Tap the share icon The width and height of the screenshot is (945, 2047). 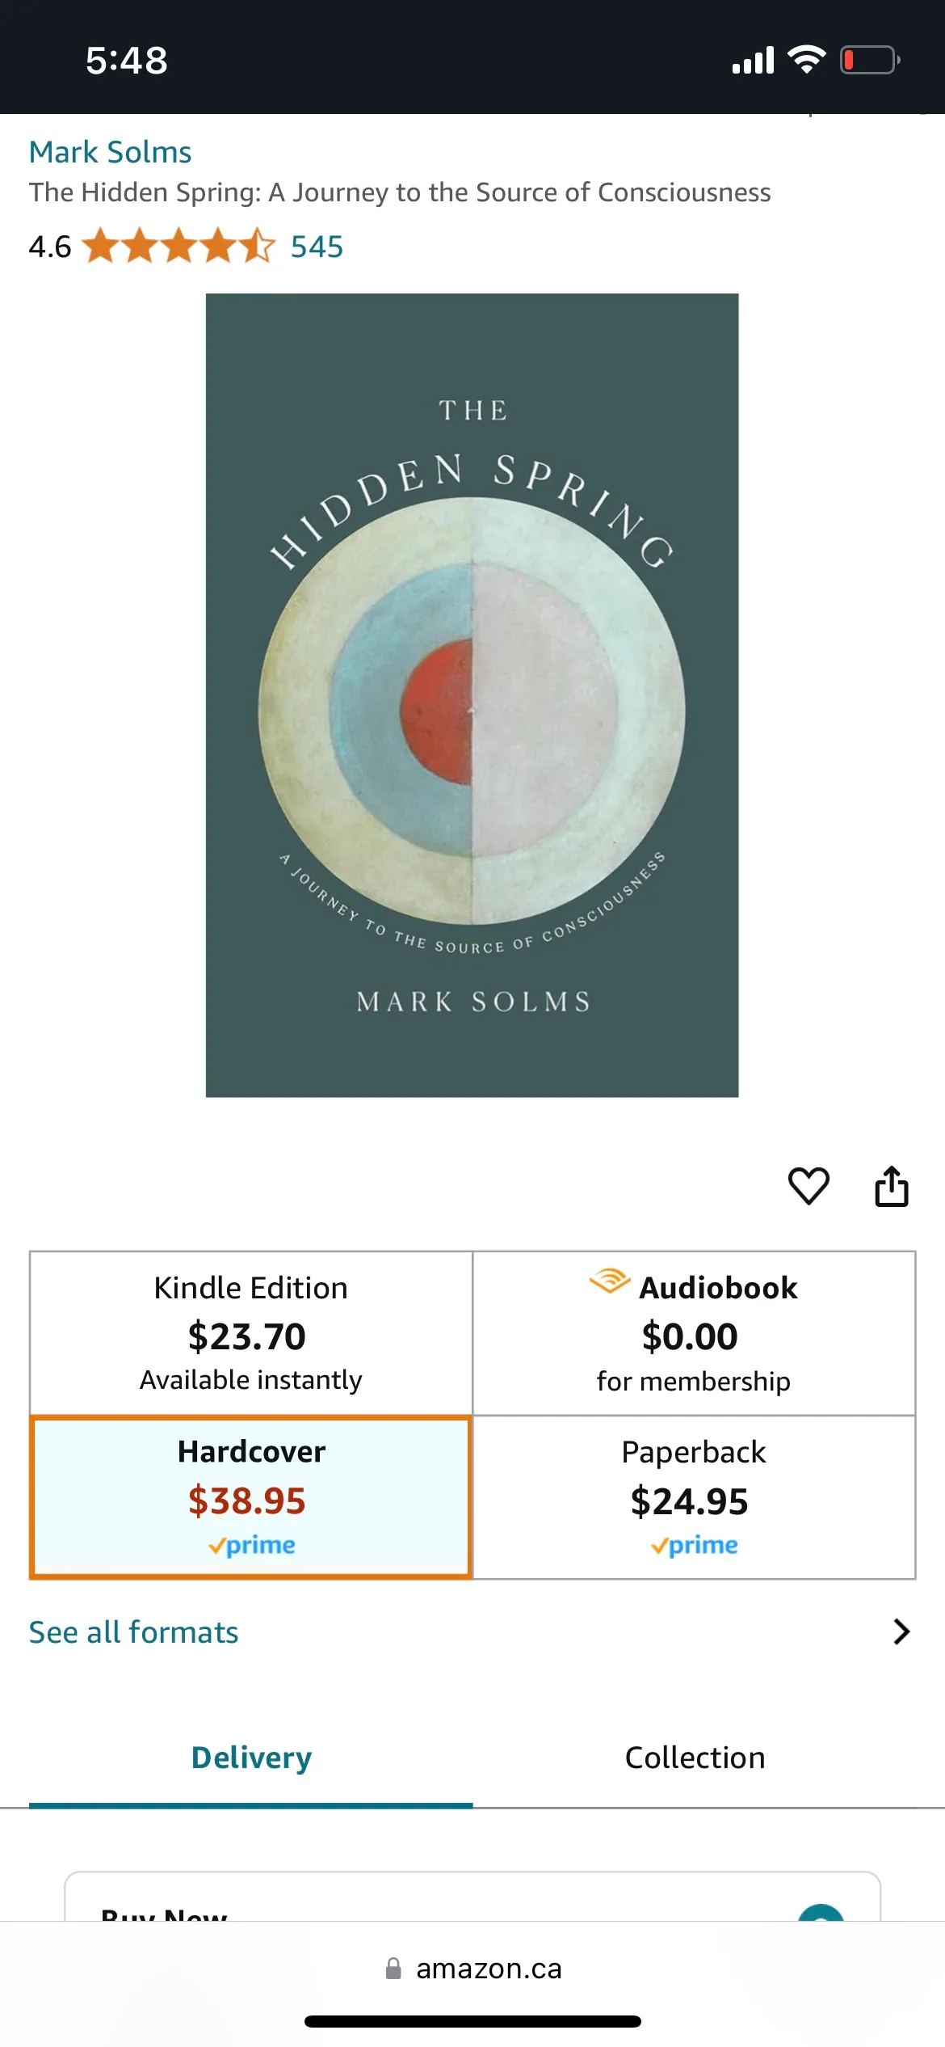tap(892, 1186)
